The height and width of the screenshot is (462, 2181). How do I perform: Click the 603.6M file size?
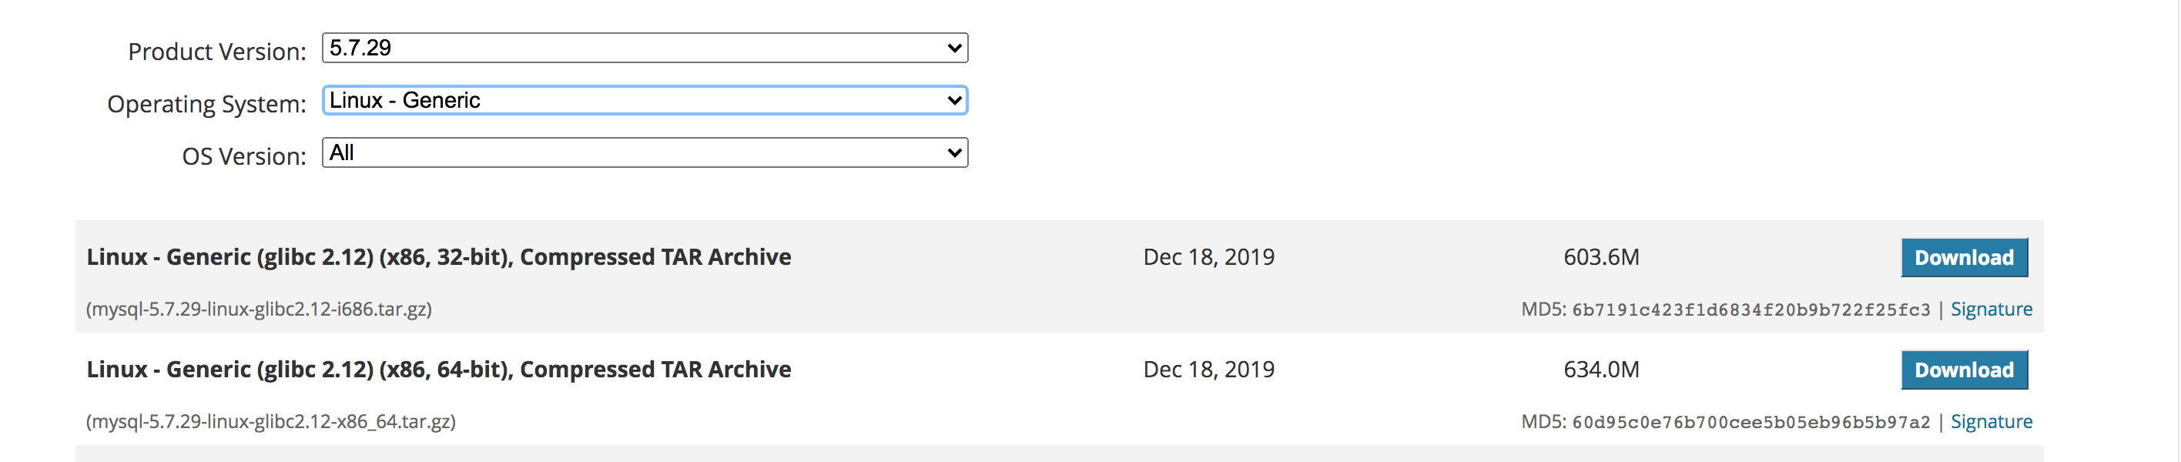[x=1601, y=257]
